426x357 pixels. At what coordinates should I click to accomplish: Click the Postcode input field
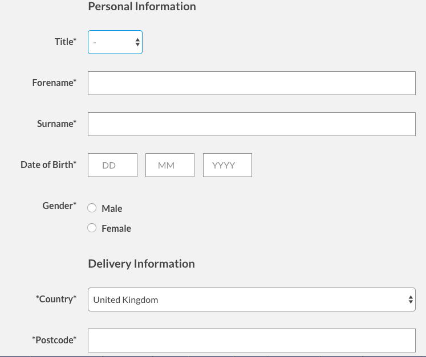(251, 340)
